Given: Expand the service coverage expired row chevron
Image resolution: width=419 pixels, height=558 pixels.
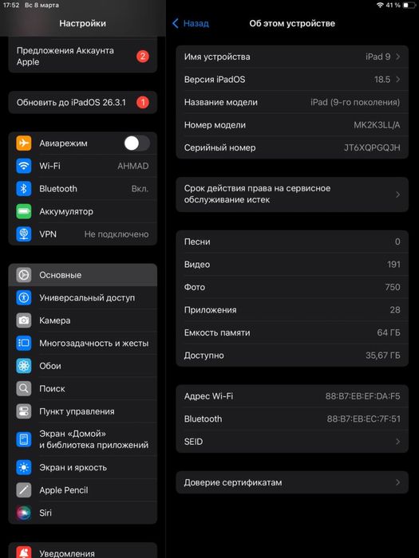Looking at the screenshot, I should tap(397, 195).
